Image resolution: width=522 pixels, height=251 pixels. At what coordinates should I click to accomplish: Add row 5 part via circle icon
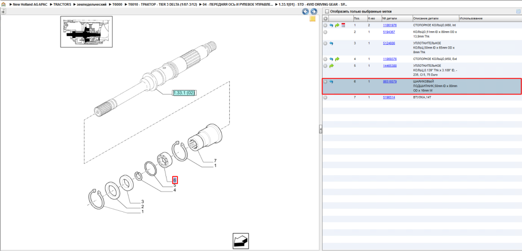coord(325,66)
